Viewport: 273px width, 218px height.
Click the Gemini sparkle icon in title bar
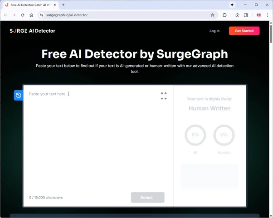(232, 5)
